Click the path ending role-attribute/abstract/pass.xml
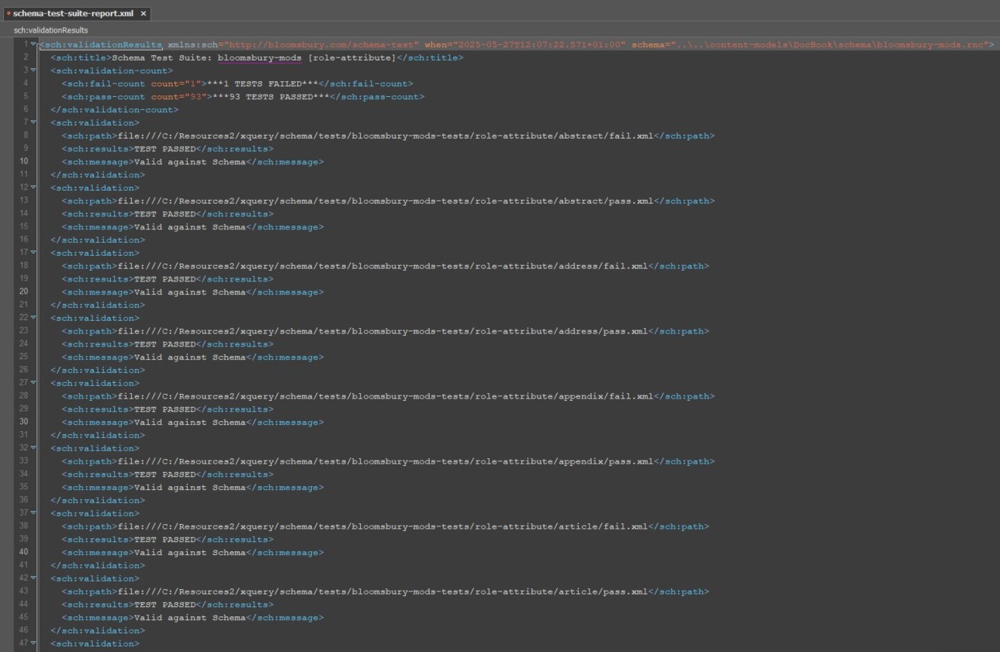 coord(386,201)
